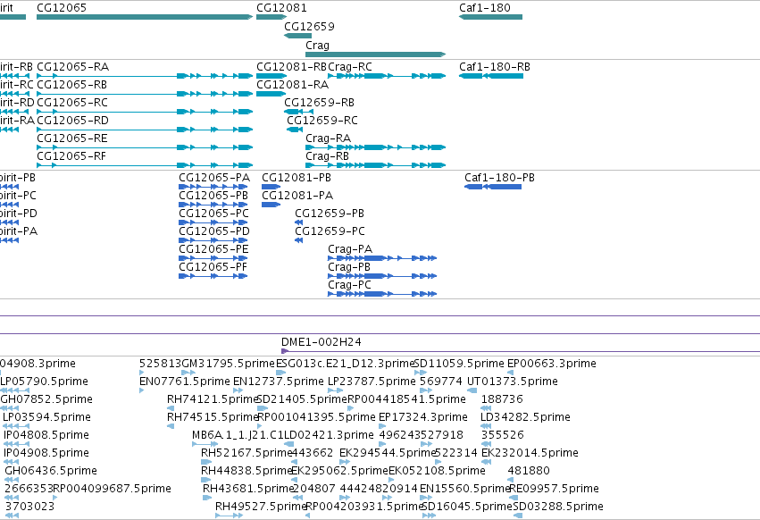Open protein Crag-PB

[x=349, y=267]
